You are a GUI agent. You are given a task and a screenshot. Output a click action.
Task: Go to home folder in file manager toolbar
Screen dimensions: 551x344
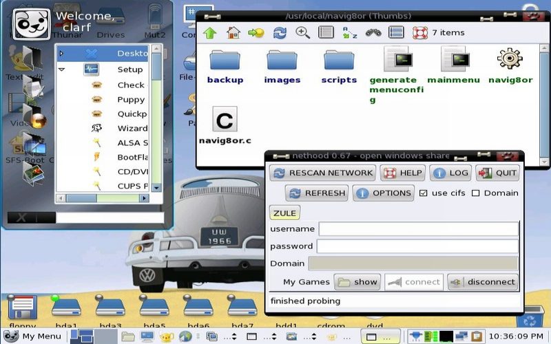click(233, 33)
